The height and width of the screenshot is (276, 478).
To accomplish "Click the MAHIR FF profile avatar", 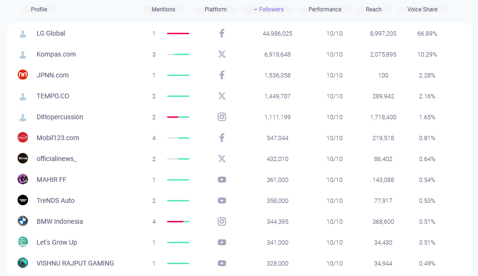I will [23, 179].
